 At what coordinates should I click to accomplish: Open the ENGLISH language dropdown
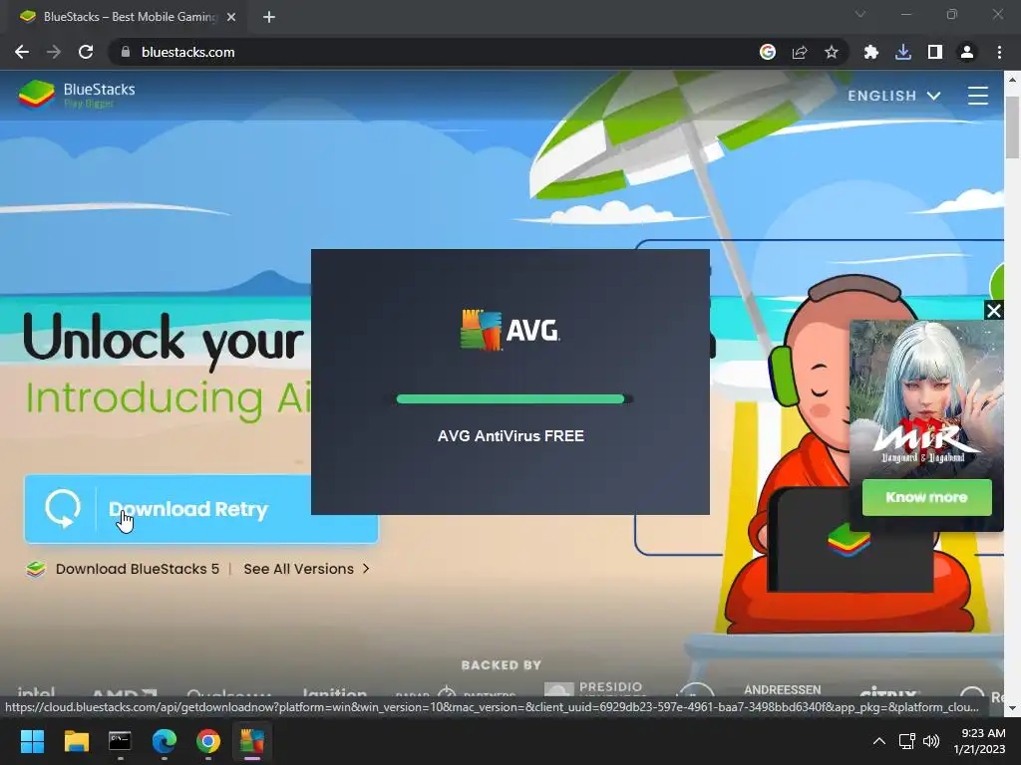tap(894, 96)
